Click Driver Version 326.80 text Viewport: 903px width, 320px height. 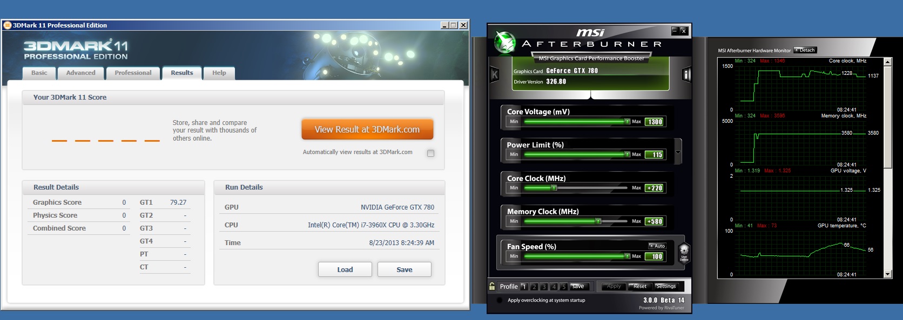540,82
